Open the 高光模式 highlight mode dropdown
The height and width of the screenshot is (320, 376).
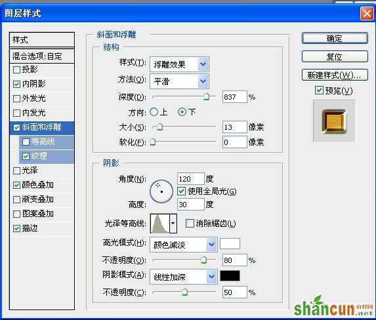click(x=184, y=245)
